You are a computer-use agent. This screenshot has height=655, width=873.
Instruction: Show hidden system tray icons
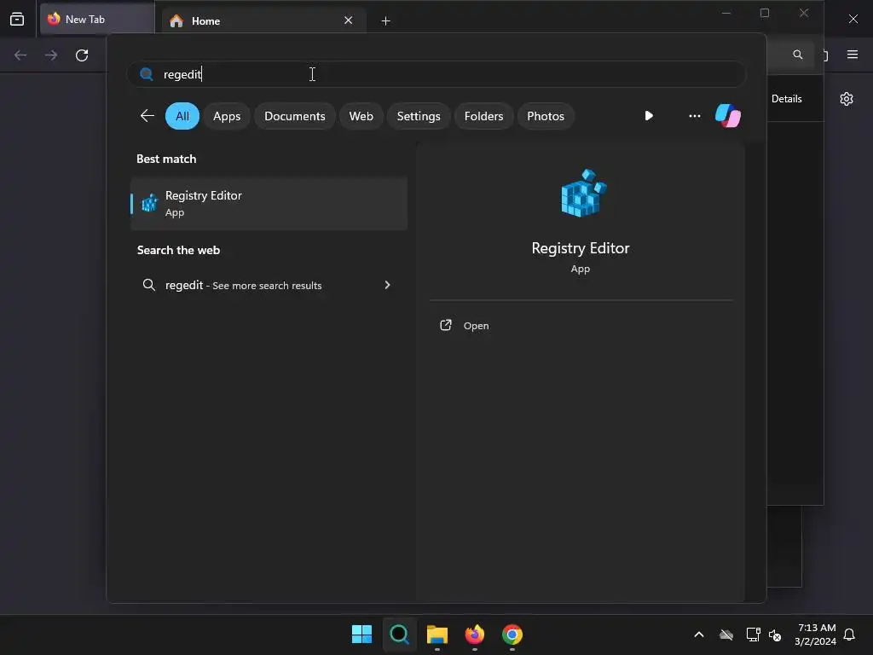tap(699, 635)
